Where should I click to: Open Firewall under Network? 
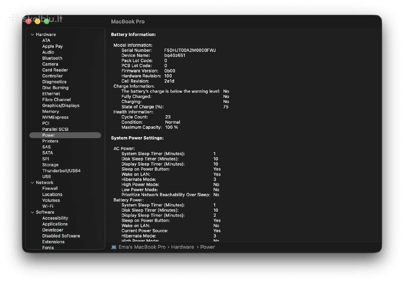[50, 188]
